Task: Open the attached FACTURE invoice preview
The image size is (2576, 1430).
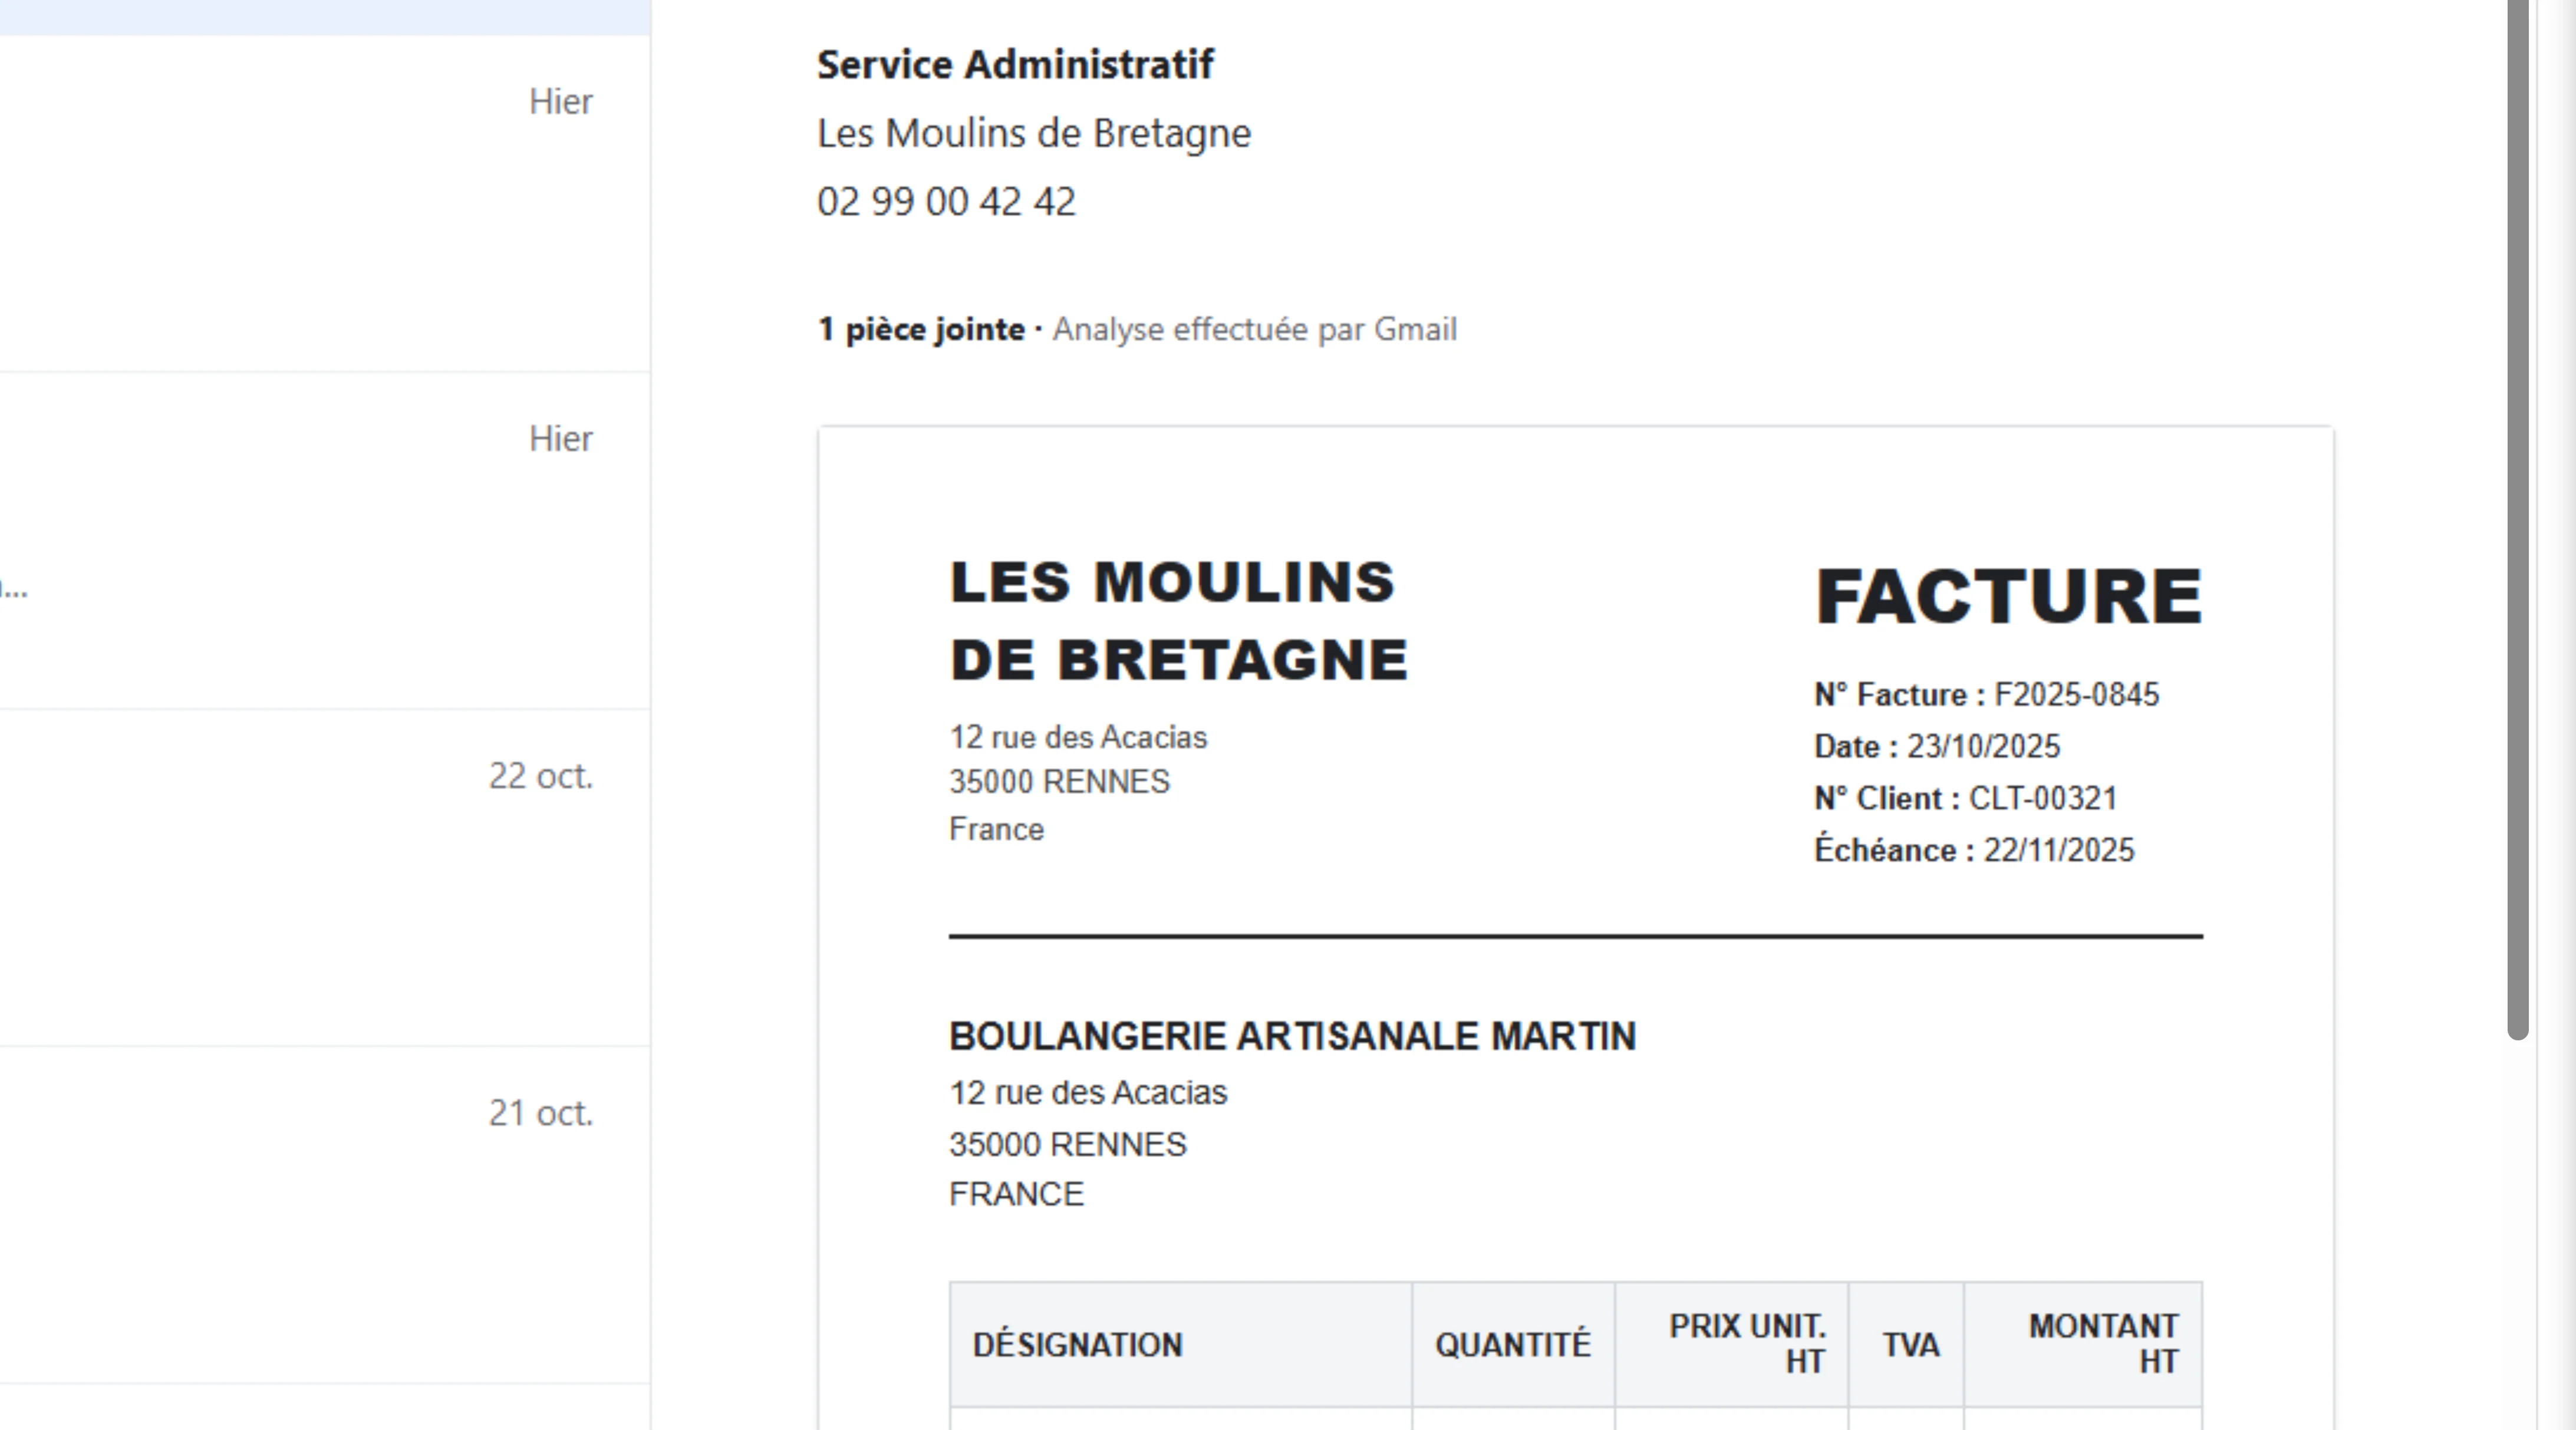Action: pyautogui.click(x=1576, y=928)
